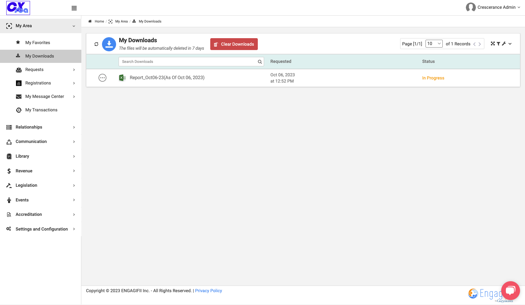
Task: Click the home icon in breadcrumb
Action: pos(90,21)
